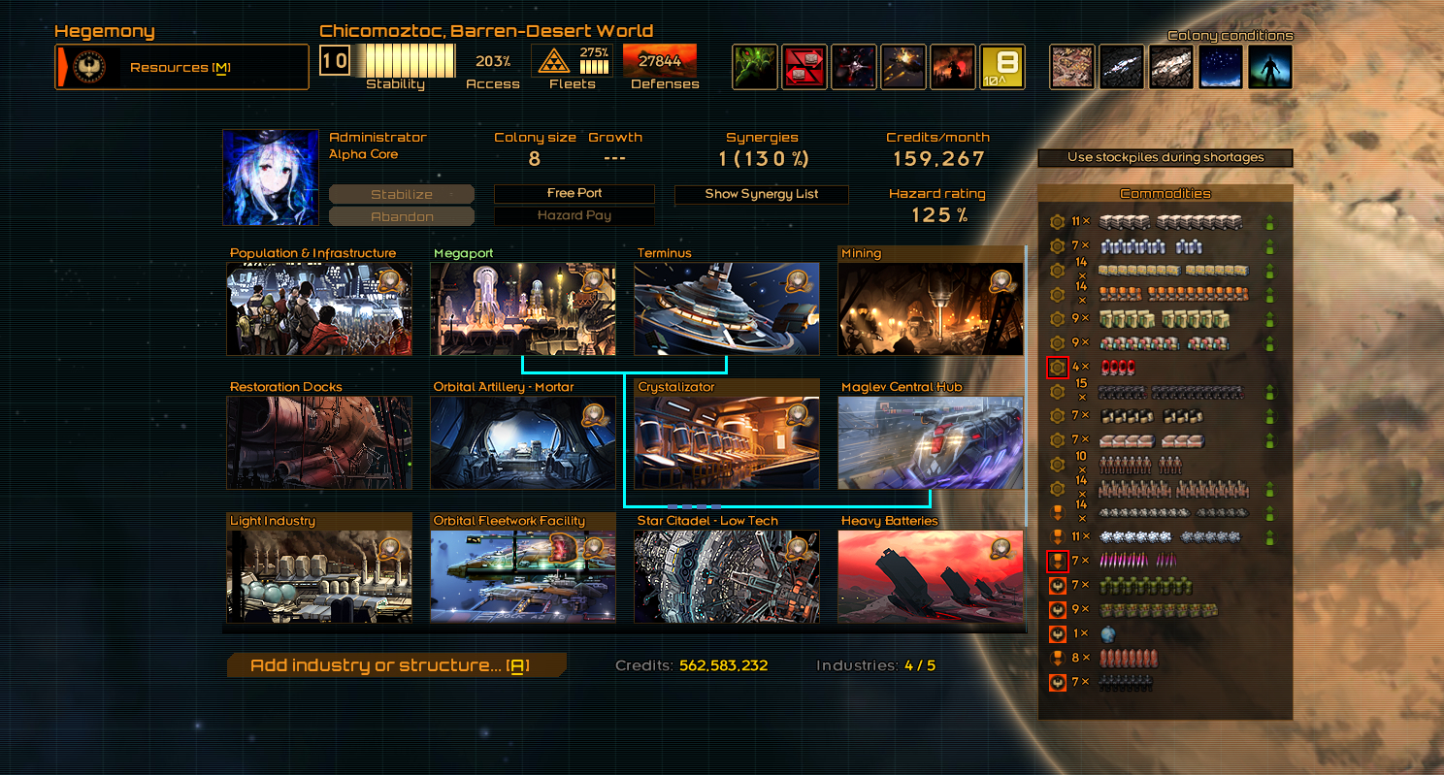Click the Fleets triangle emblem icon

pos(554,61)
